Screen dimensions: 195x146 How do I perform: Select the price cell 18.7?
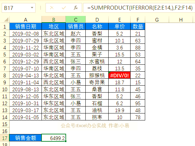click(120, 82)
